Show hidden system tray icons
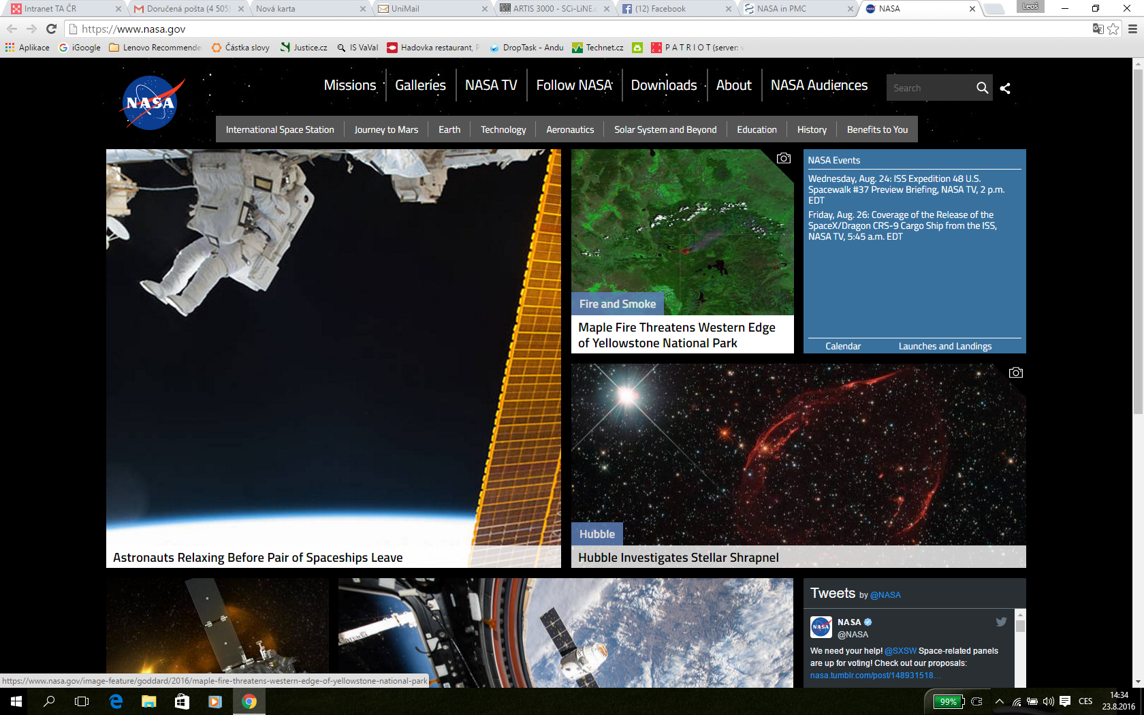Viewport: 1144px width, 715px height. coord(999,701)
